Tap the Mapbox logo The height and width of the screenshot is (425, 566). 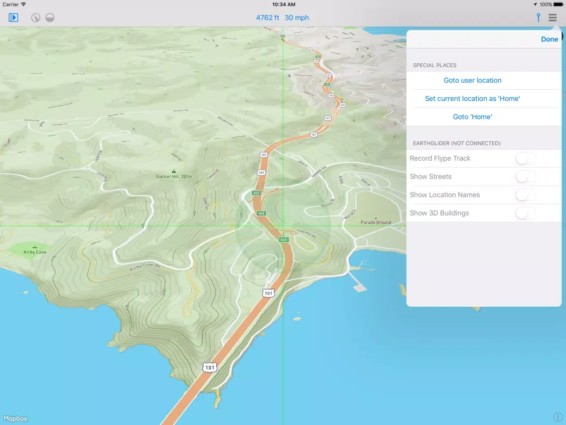click(x=15, y=419)
